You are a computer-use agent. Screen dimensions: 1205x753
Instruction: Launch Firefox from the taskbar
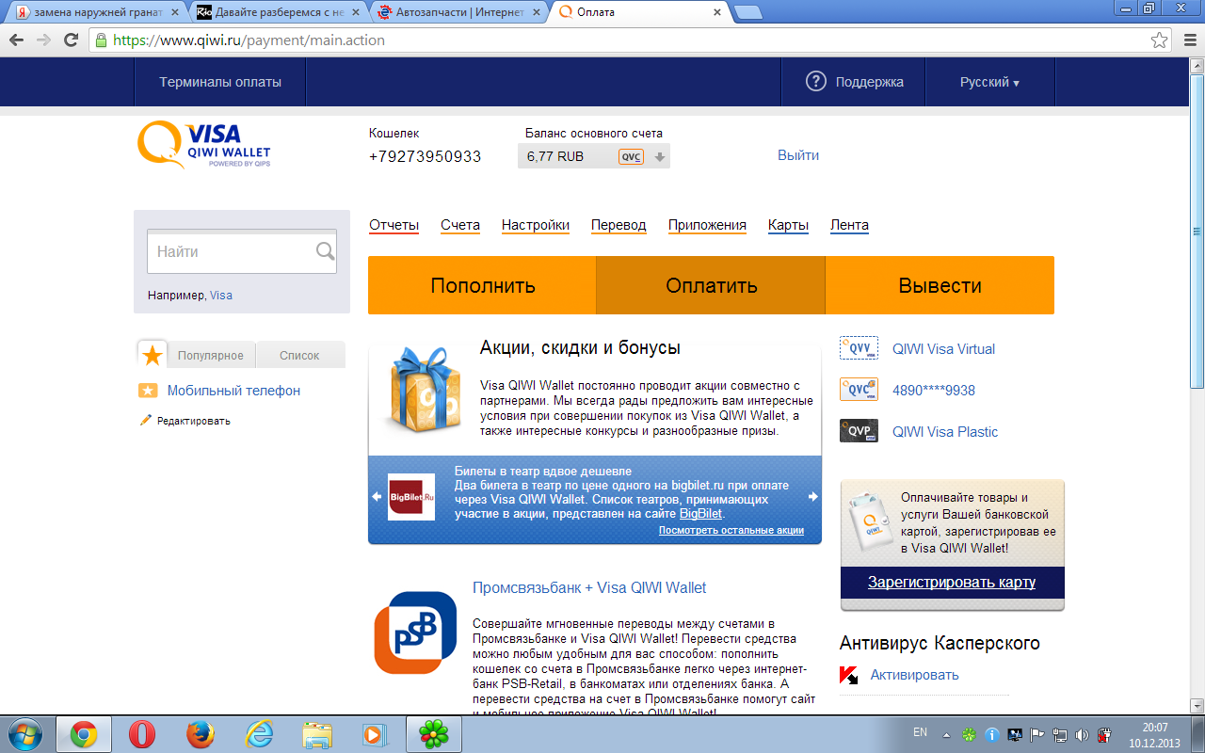(200, 734)
